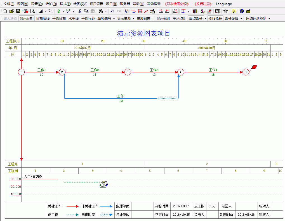Open the 单独编号 dropdown arrow

tap(114, 18)
